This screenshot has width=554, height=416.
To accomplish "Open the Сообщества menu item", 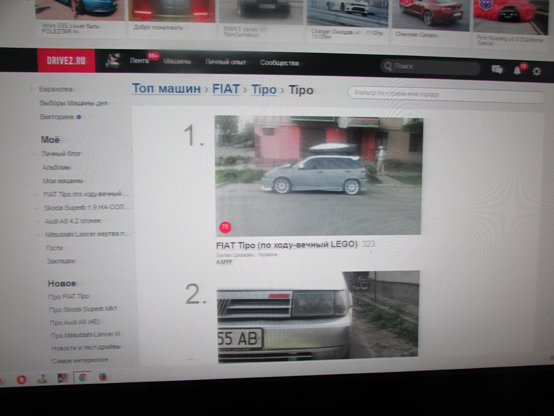I will (x=279, y=63).
